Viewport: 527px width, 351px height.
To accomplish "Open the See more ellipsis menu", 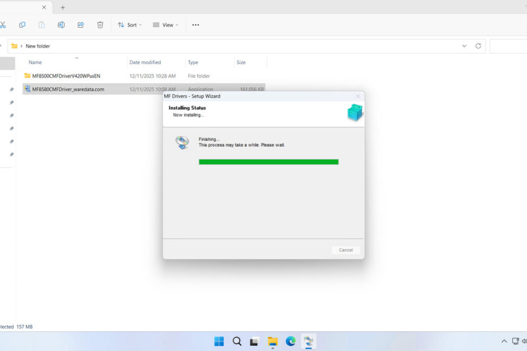I will coord(195,25).
